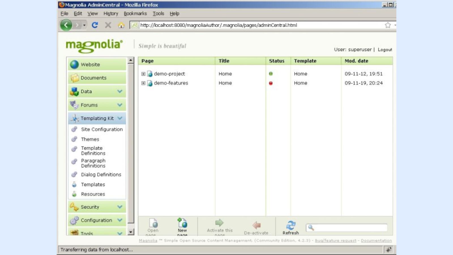Click the demo-project page icon

[x=150, y=74]
